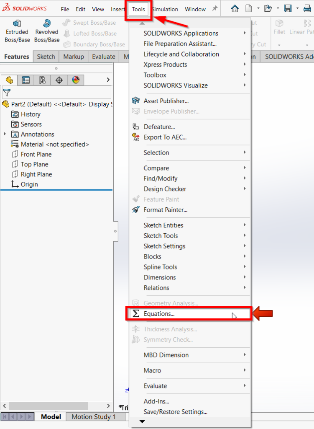Viewport: 314px width, 429px height.
Task: Choose Equations... from the Tools menu
Action: click(190, 313)
